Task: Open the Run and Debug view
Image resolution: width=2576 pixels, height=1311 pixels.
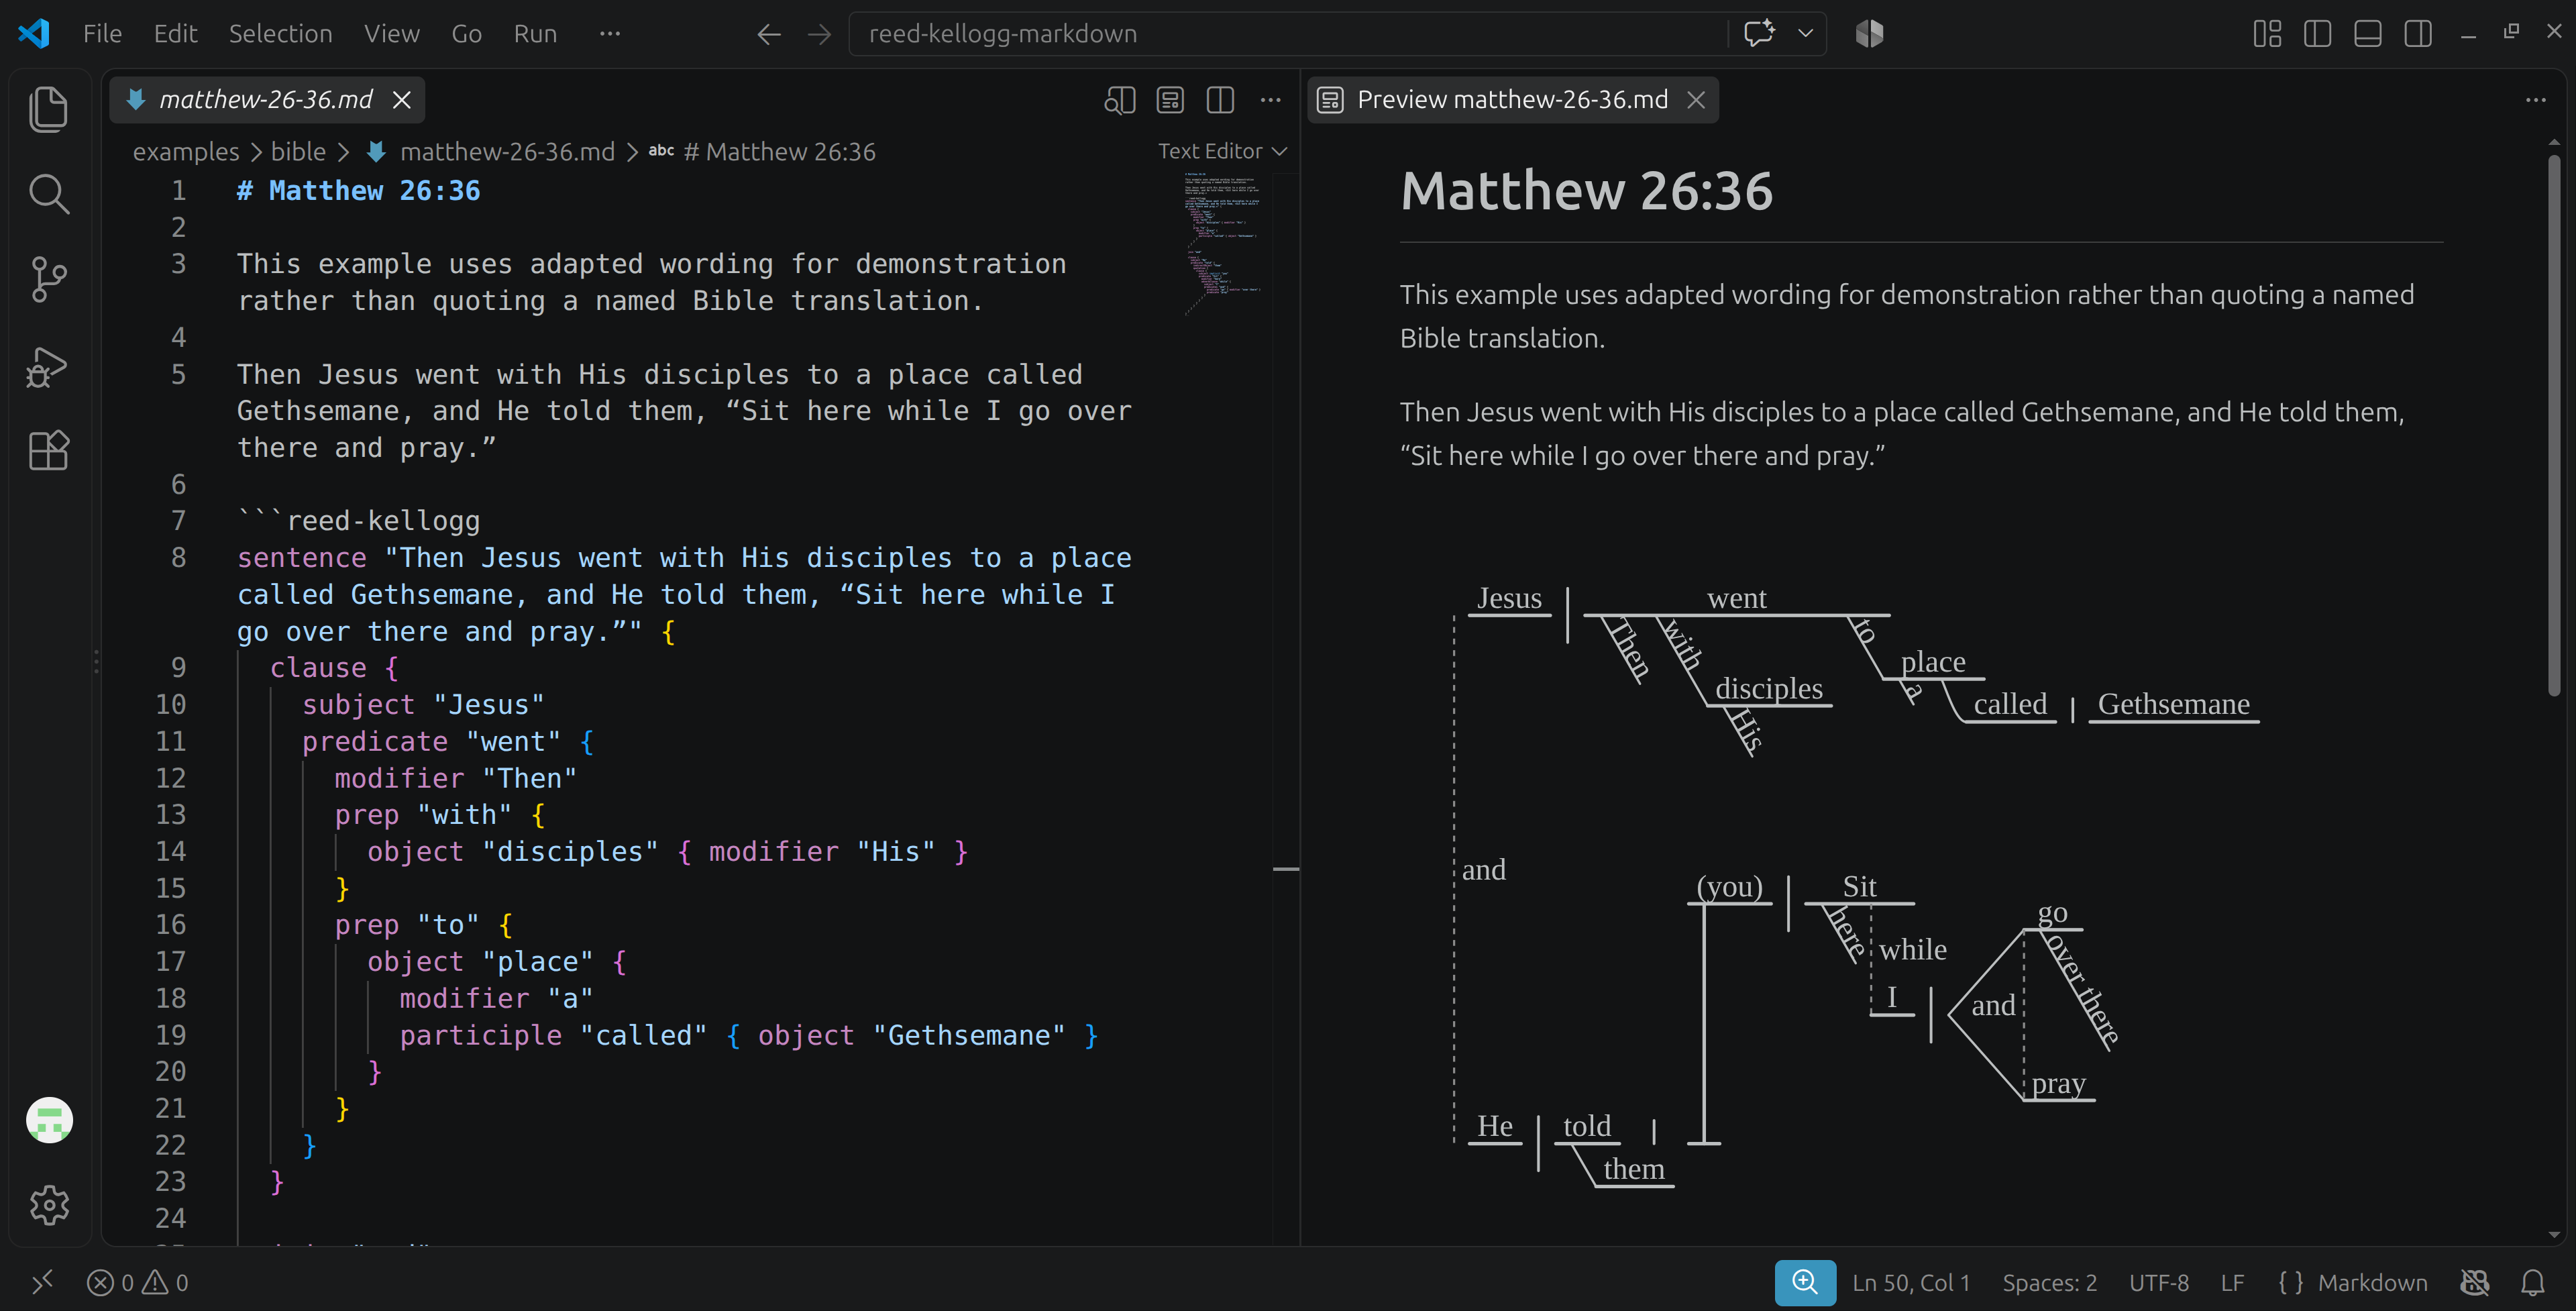Action: tap(48, 366)
